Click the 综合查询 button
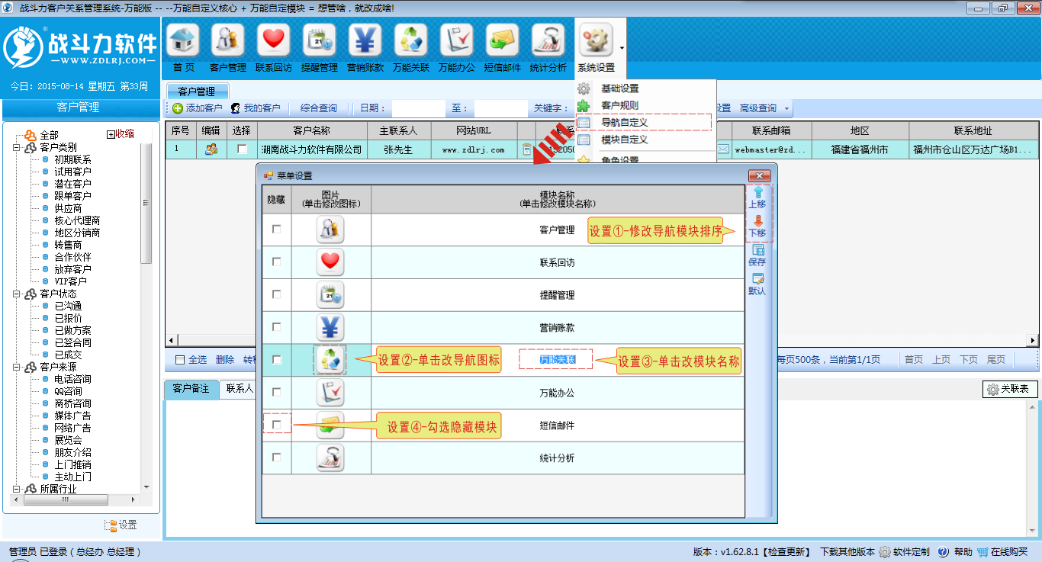Image resolution: width=1042 pixels, height=562 pixels. click(319, 109)
